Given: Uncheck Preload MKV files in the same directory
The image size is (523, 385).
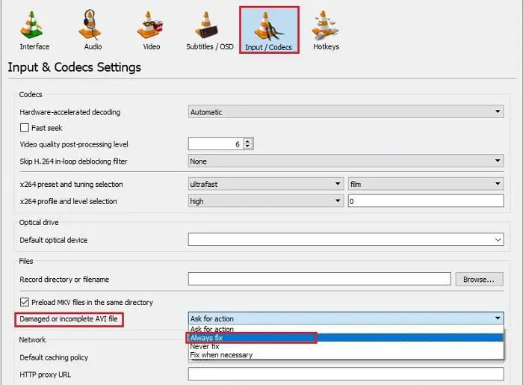Looking at the screenshot, I should tap(25, 302).
